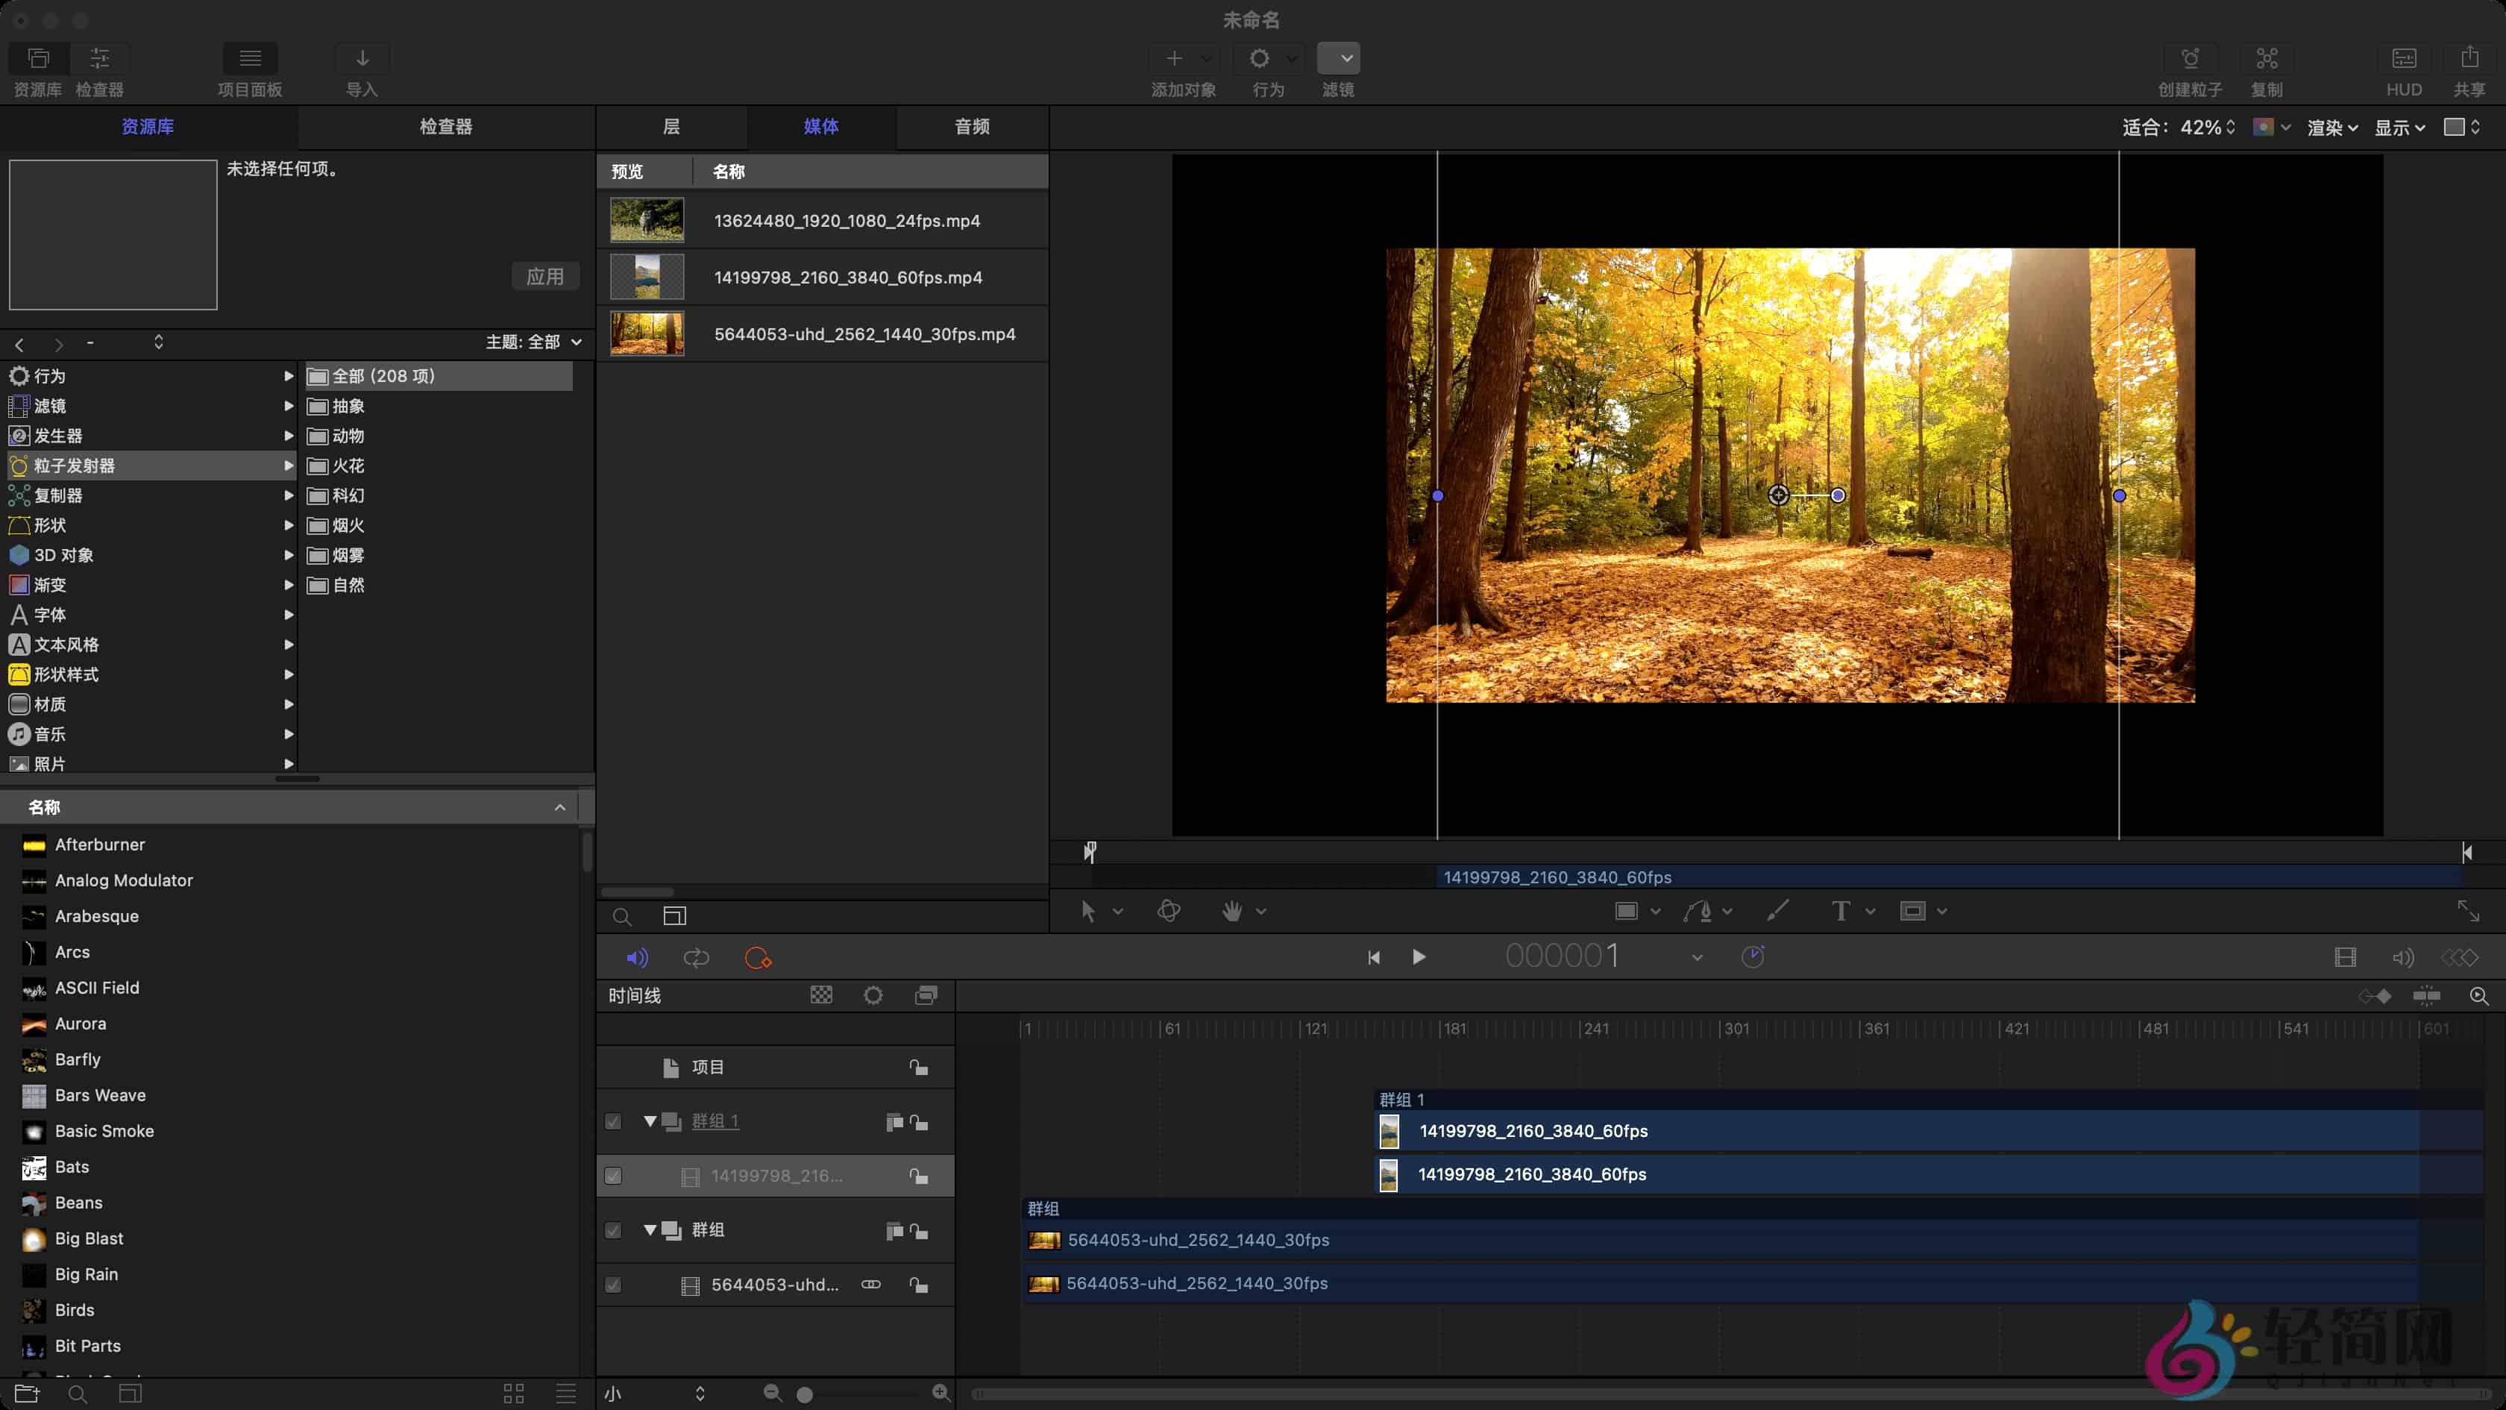Open the 渲染 render dropdown
Image resolution: width=2506 pixels, height=1410 pixels.
point(2331,128)
